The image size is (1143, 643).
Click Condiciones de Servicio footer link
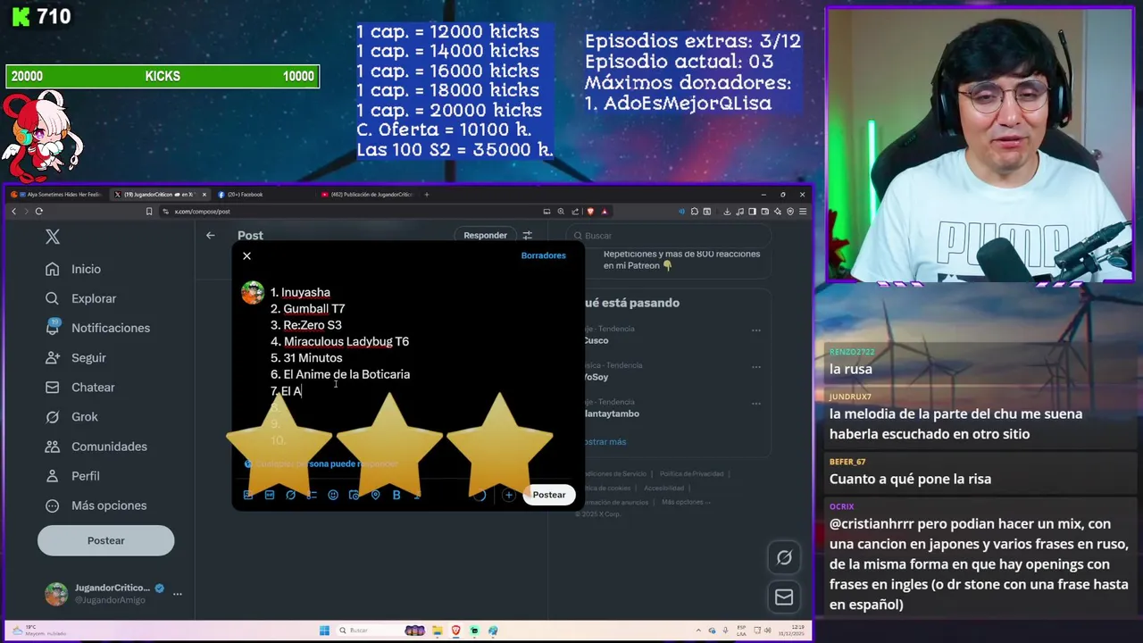tap(614, 473)
